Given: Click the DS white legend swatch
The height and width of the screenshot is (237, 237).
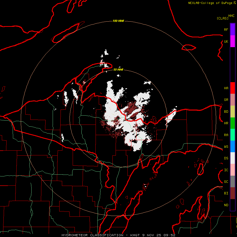Looking at the screenshot, I should coord(233,158).
